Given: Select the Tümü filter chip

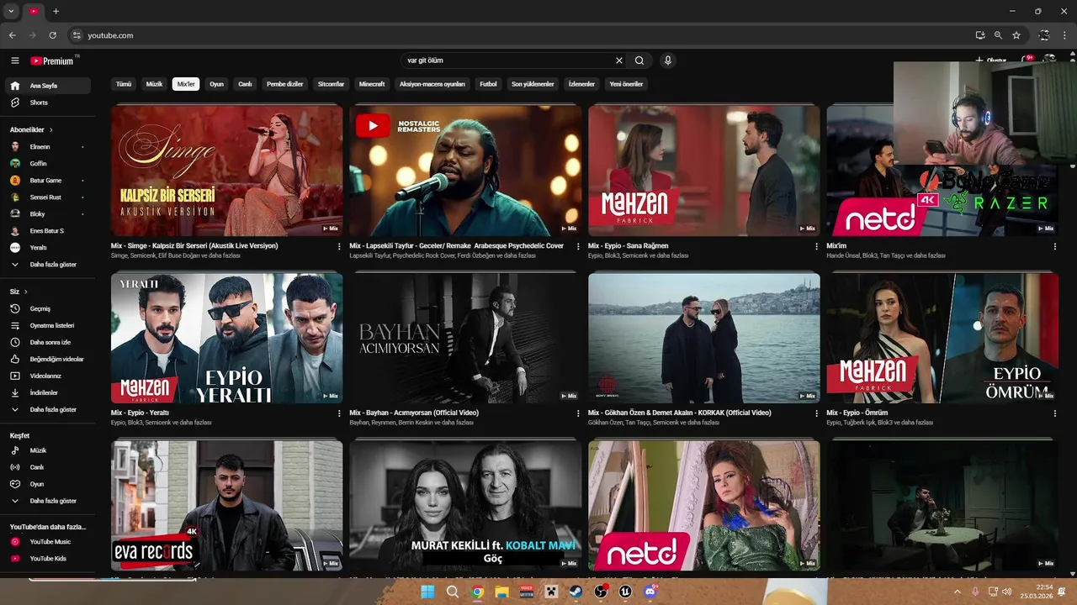Looking at the screenshot, I should (x=124, y=84).
